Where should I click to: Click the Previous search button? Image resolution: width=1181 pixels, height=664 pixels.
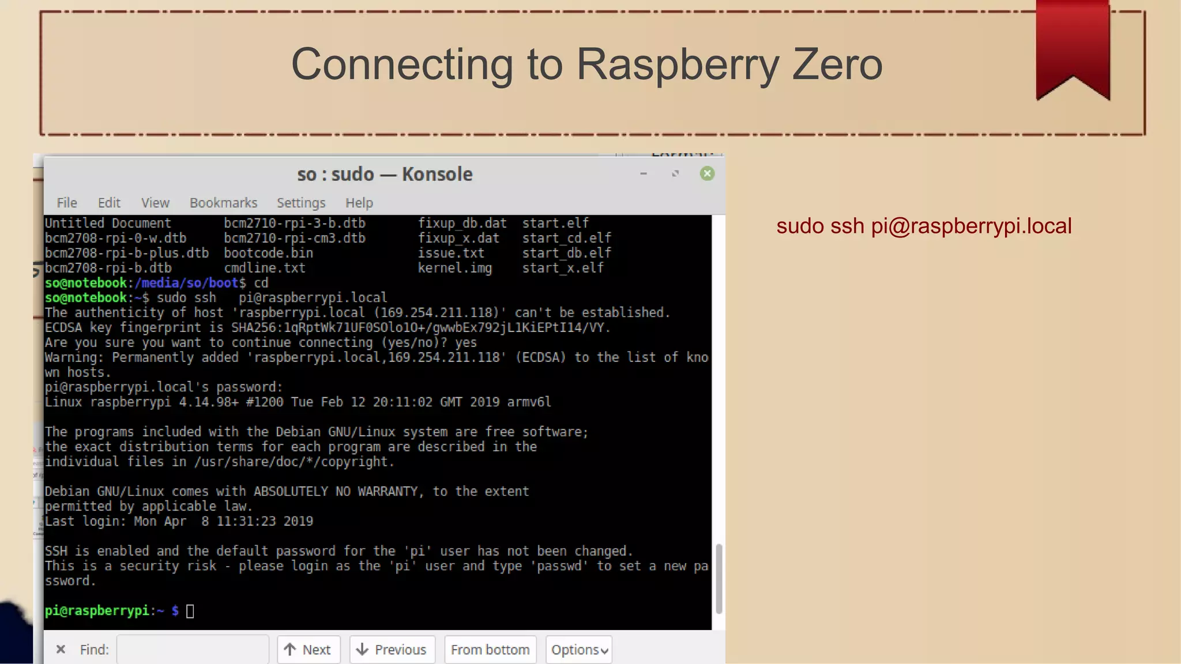[392, 650]
